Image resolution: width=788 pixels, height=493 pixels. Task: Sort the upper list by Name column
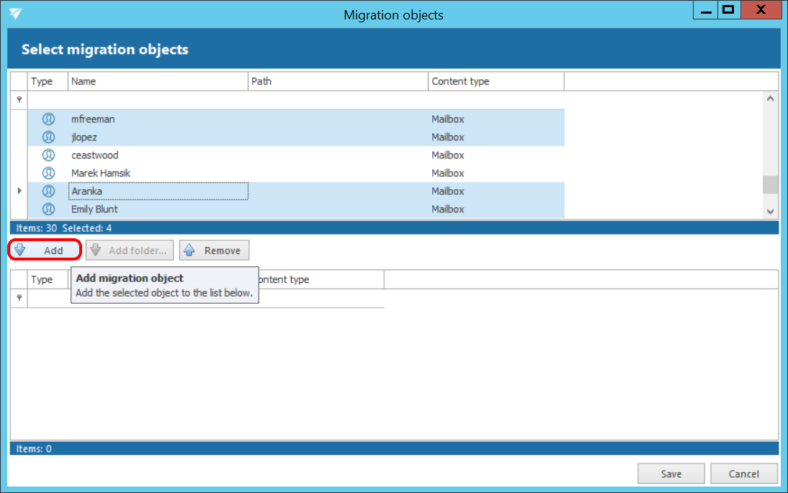(x=158, y=81)
